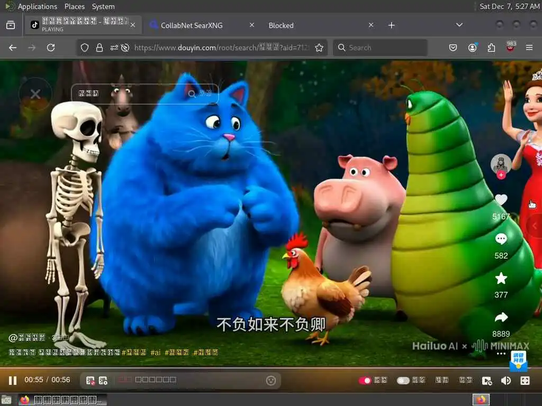Open the tracking protection shield icon
This screenshot has width=542, height=406.
84,48
